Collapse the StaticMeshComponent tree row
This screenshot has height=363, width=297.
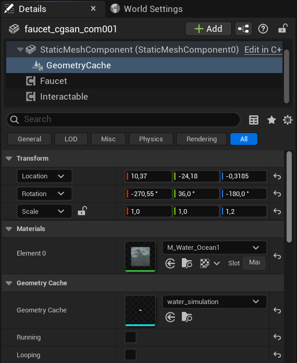tap(20, 50)
